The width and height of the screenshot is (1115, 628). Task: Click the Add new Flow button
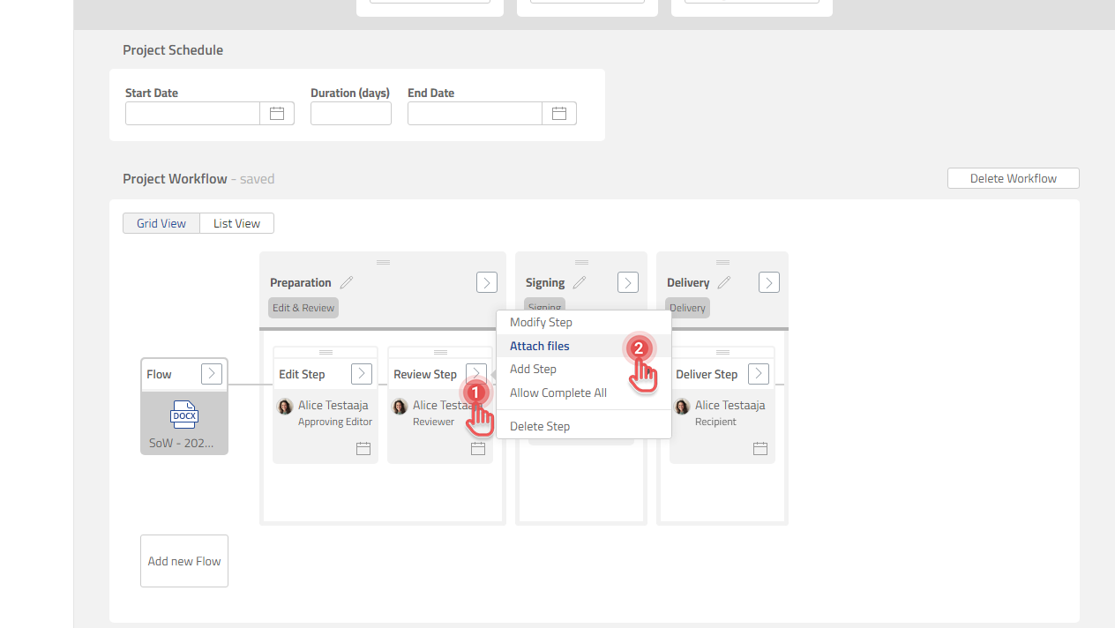tap(183, 560)
